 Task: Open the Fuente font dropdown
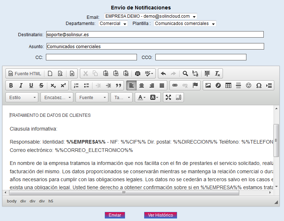pos(92,97)
